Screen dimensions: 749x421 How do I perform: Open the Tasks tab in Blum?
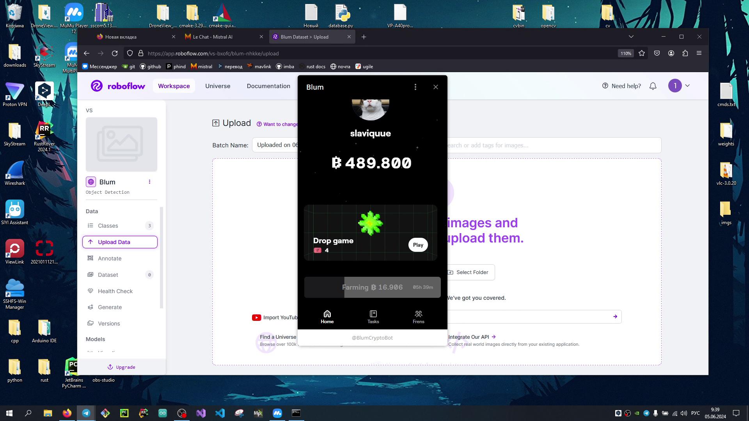pyautogui.click(x=373, y=317)
